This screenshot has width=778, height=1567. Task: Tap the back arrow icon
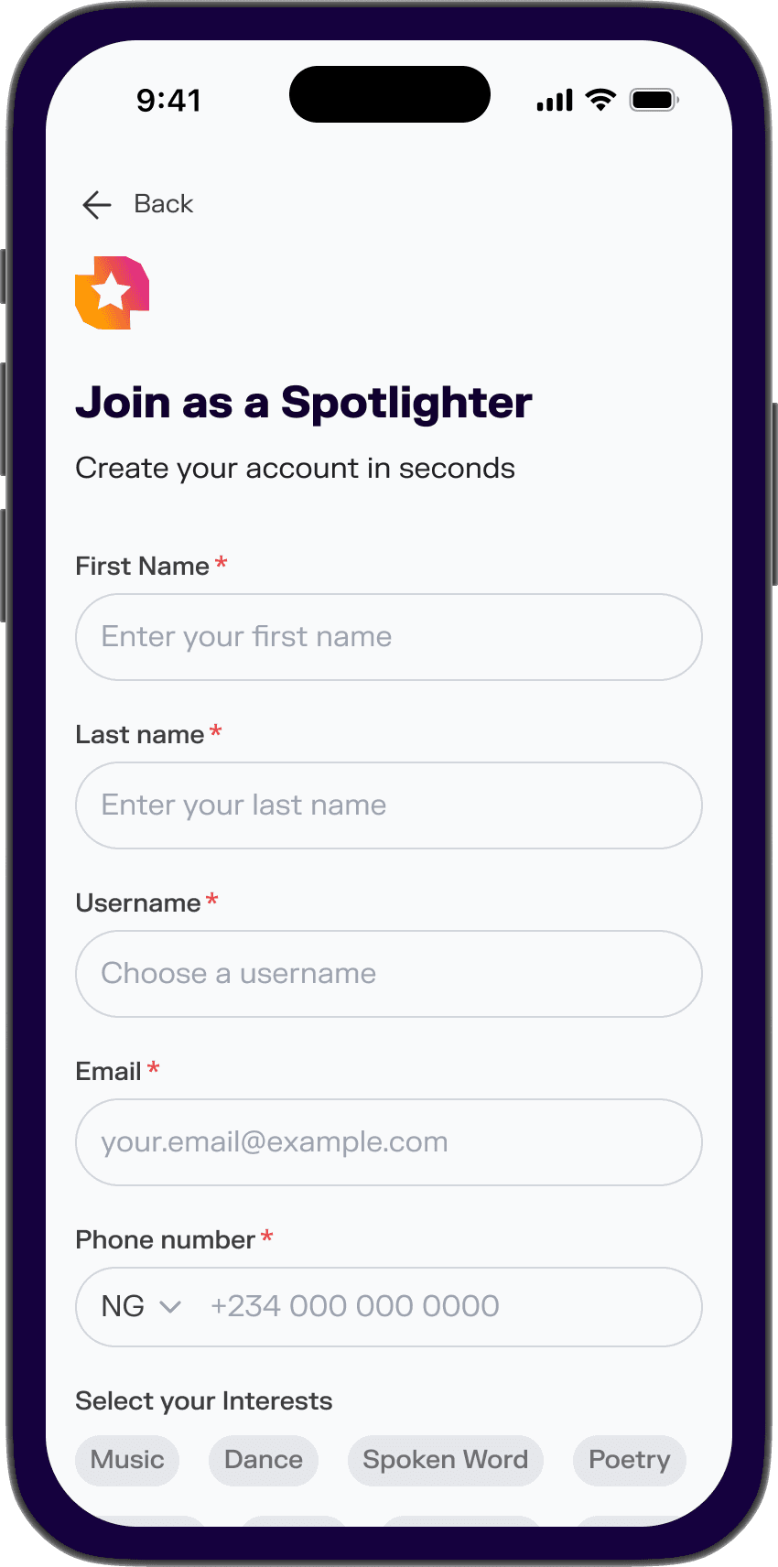[x=96, y=204]
